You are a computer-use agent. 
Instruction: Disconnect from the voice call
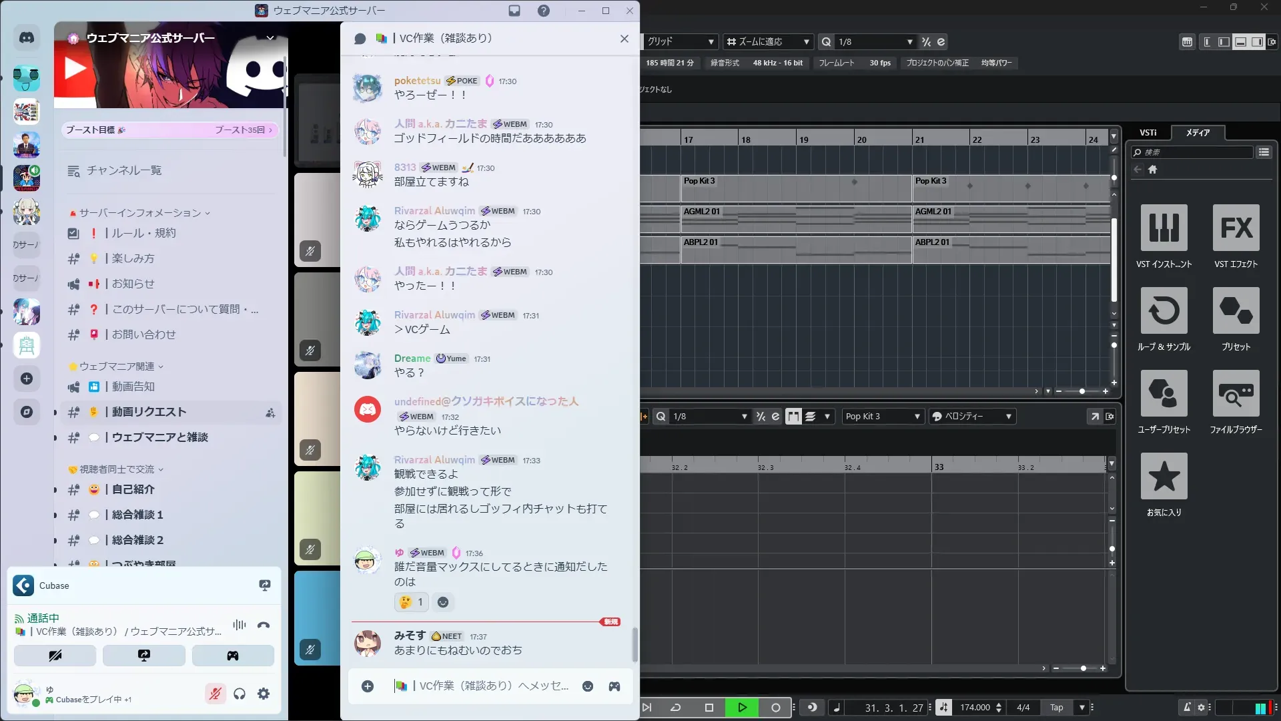264,626
